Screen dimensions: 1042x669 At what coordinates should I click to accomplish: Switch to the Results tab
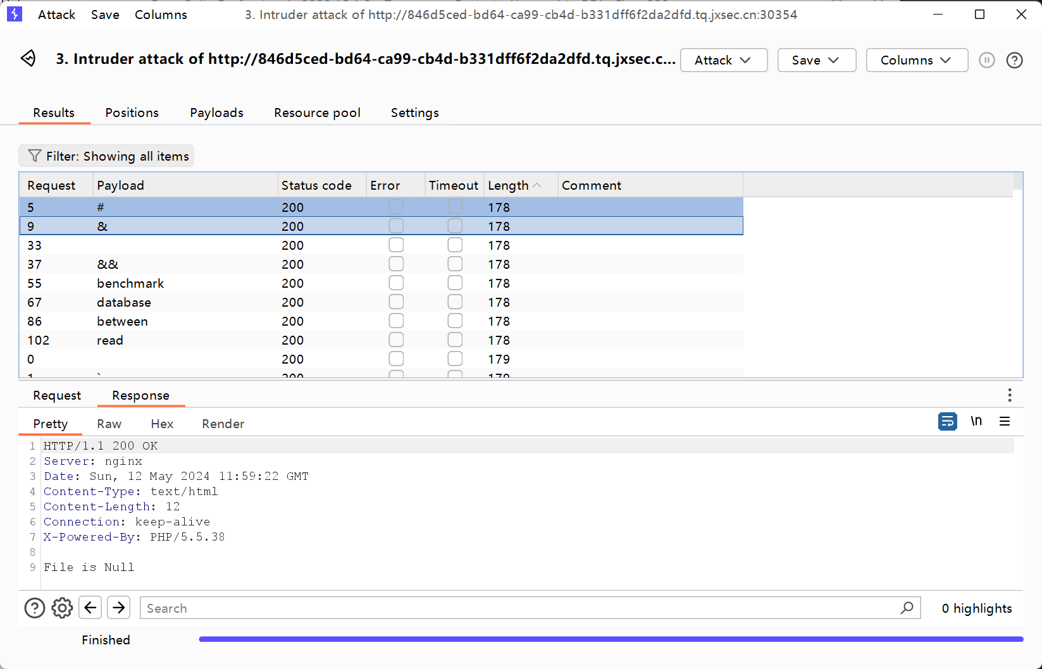click(x=54, y=113)
